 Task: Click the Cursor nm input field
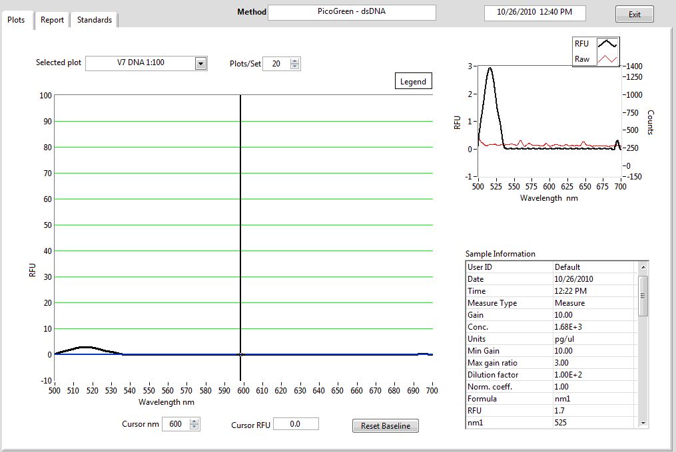tap(176, 424)
